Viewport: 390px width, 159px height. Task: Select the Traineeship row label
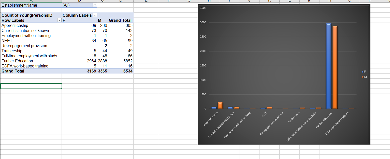[12, 51]
